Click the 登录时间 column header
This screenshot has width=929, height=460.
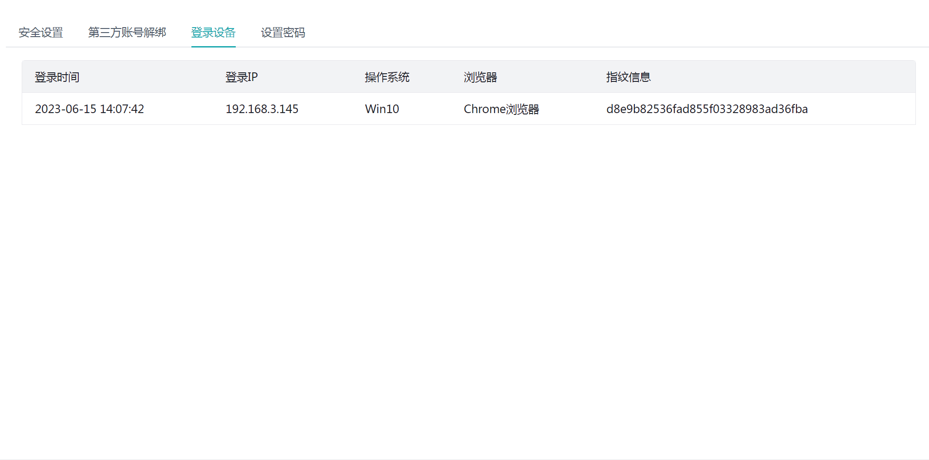pos(57,77)
